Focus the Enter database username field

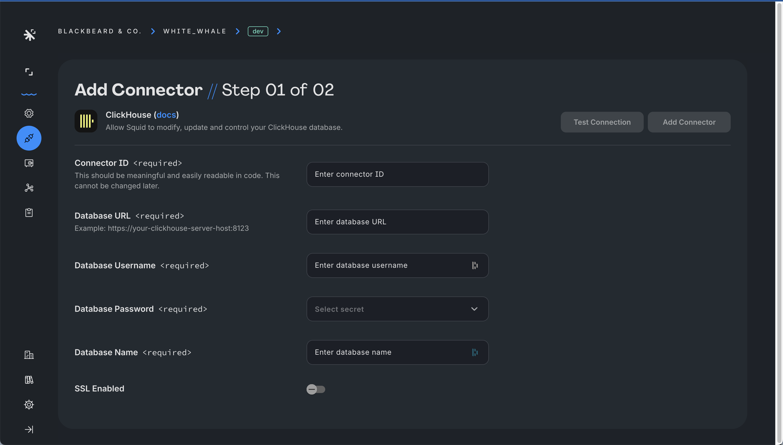(x=397, y=265)
